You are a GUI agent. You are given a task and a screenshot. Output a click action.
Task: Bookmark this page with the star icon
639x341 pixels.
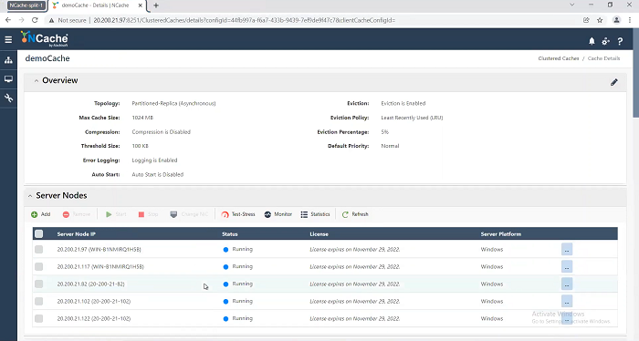pos(600,20)
